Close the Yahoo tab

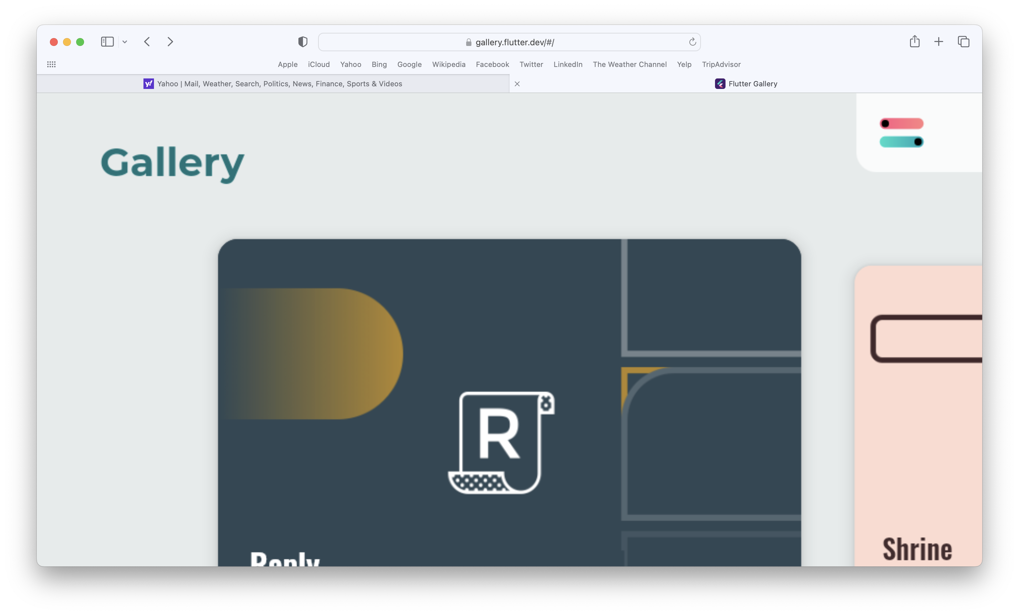click(517, 83)
